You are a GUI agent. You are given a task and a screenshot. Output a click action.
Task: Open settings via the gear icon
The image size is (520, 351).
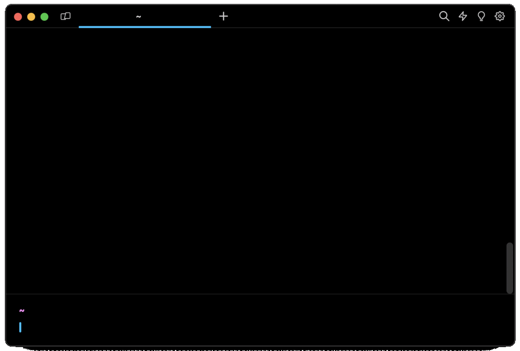click(x=500, y=17)
